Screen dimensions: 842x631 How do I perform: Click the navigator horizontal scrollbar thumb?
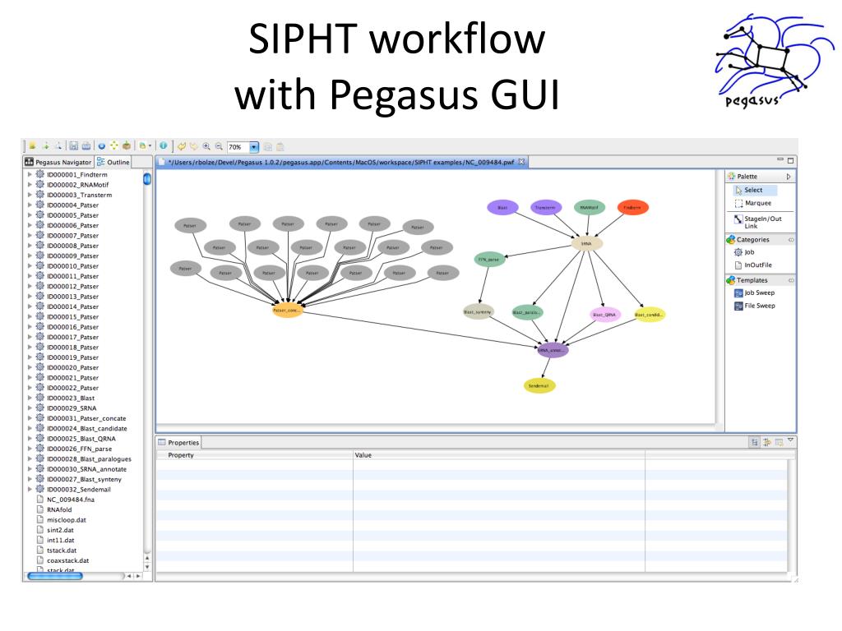click(x=55, y=576)
